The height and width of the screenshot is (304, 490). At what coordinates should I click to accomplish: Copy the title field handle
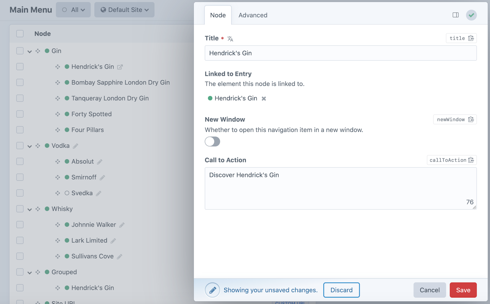pos(471,38)
